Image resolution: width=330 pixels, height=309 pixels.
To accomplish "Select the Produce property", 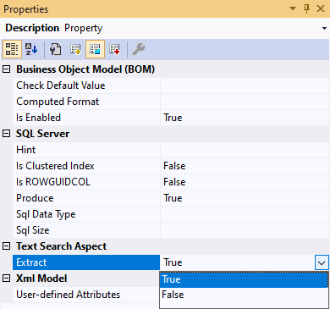I will pyautogui.click(x=86, y=198).
